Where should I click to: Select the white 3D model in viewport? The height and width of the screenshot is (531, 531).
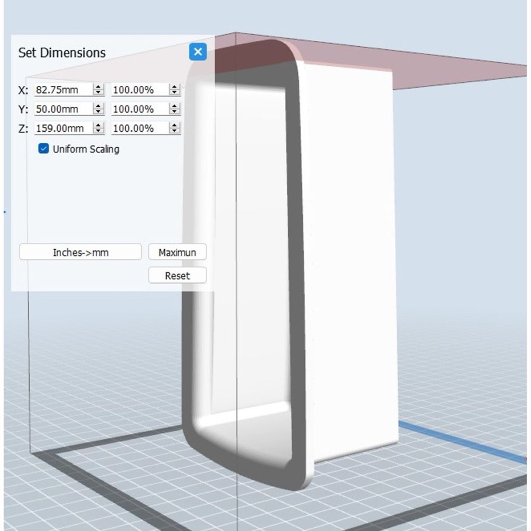tap(349, 258)
